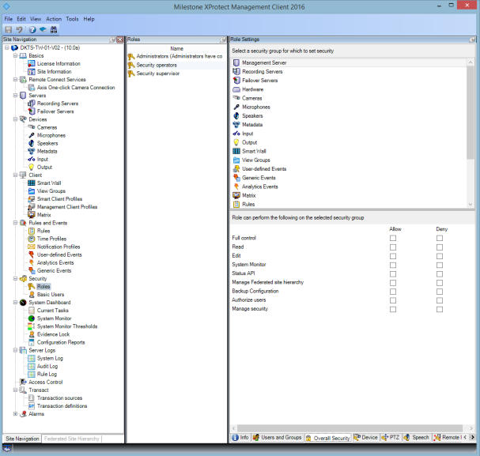
Task: Switch to the Users and Groups tab
Action: 278,437
